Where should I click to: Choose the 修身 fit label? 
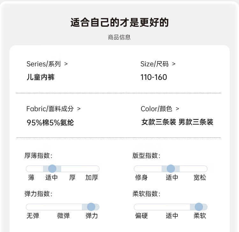(141, 178)
